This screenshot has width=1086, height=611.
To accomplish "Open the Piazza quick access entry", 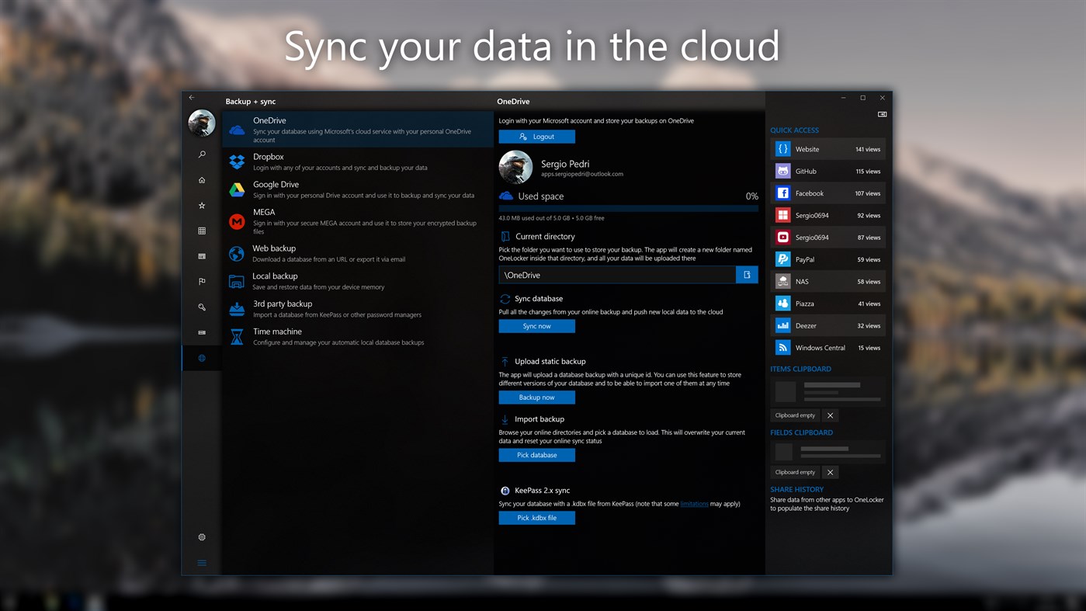I will click(828, 304).
